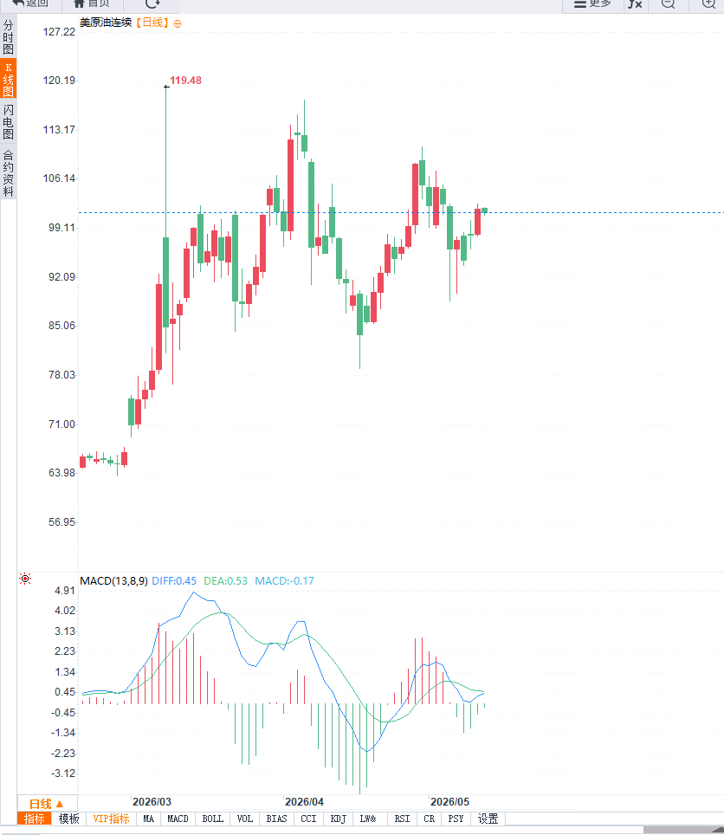Click the zoom in magnifier icon

click(708, 3)
